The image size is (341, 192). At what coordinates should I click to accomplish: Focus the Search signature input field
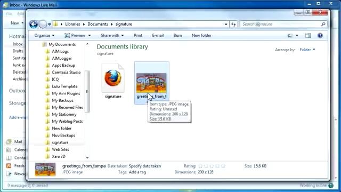click(281, 24)
